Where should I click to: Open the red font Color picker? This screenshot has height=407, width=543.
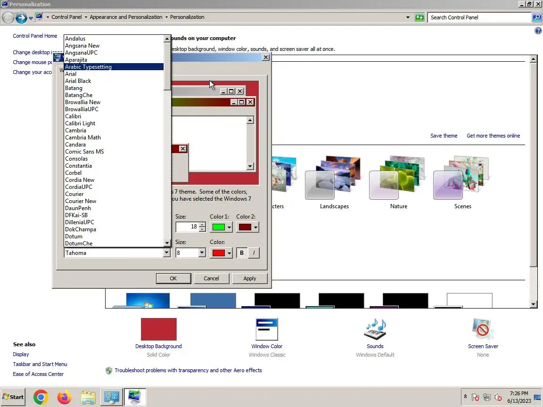click(x=221, y=253)
